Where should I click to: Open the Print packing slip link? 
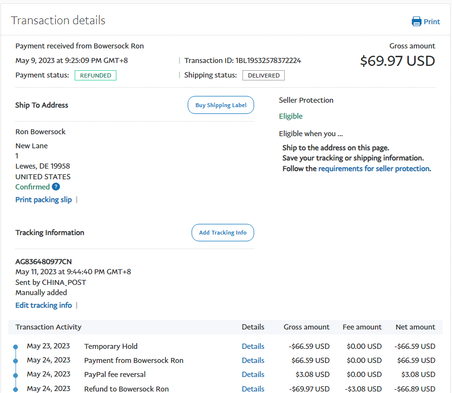click(44, 200)
